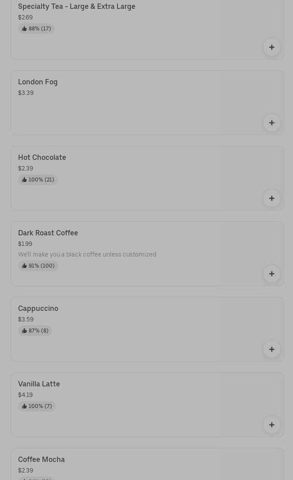Click Vanilla Latte 100% (7) rating badge
The height and width of the screenshot is (480, 293).
click(37, 406)
